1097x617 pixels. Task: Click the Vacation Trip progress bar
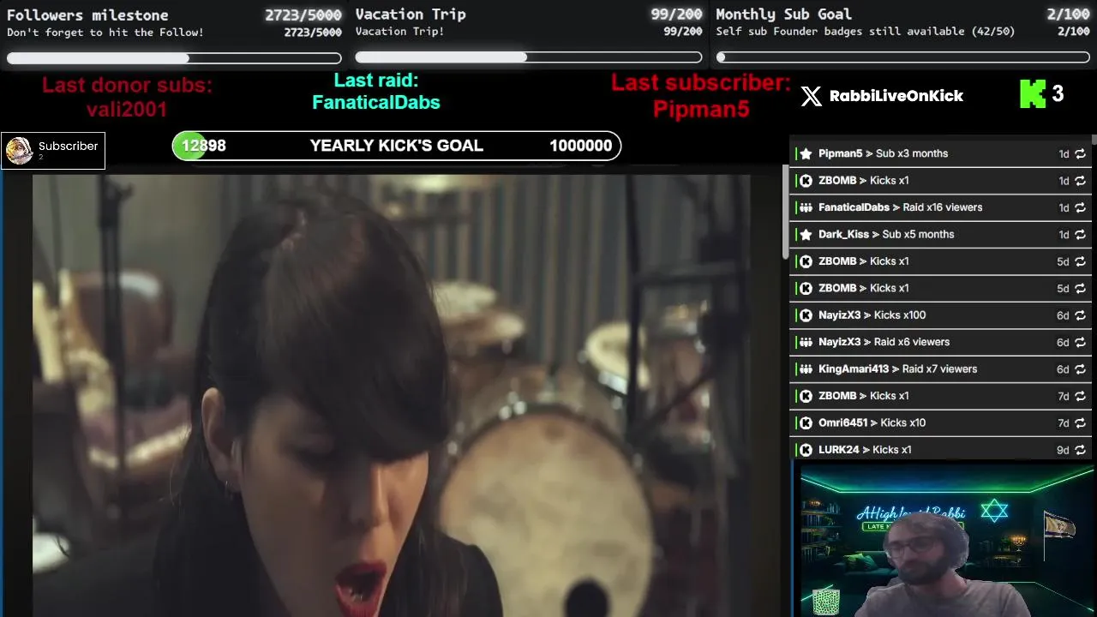point(529,57)
